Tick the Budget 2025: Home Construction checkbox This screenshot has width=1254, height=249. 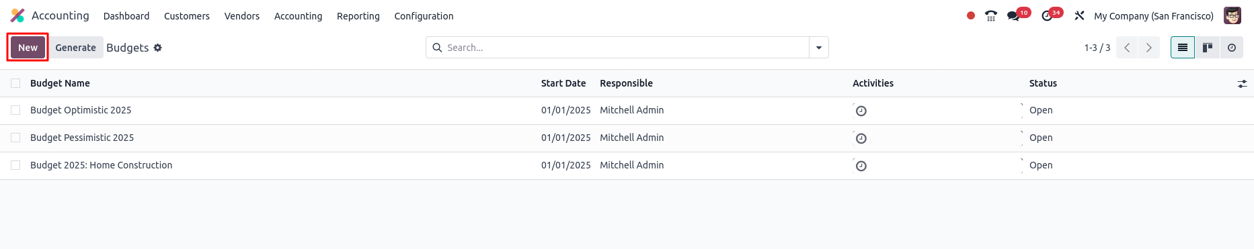[x=15, y=165]
